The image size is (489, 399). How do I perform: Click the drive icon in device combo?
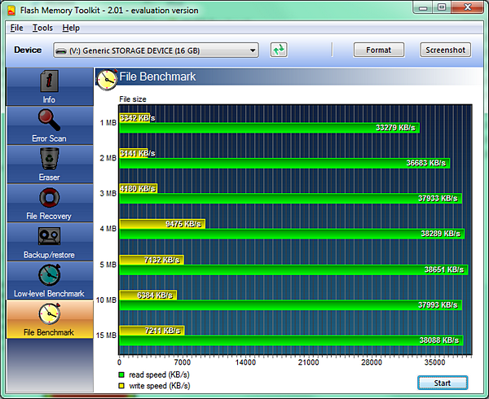click(x=61, y=50)
